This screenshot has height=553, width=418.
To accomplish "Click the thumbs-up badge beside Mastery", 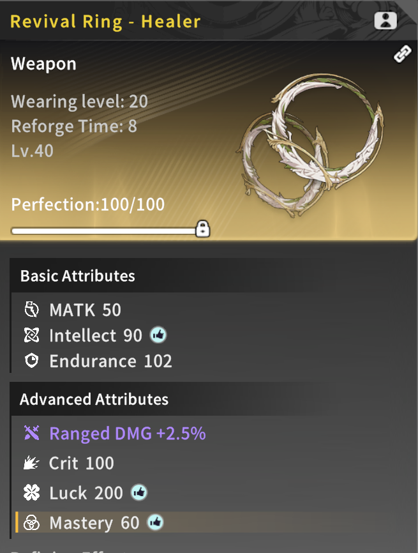I will [156, 522].
